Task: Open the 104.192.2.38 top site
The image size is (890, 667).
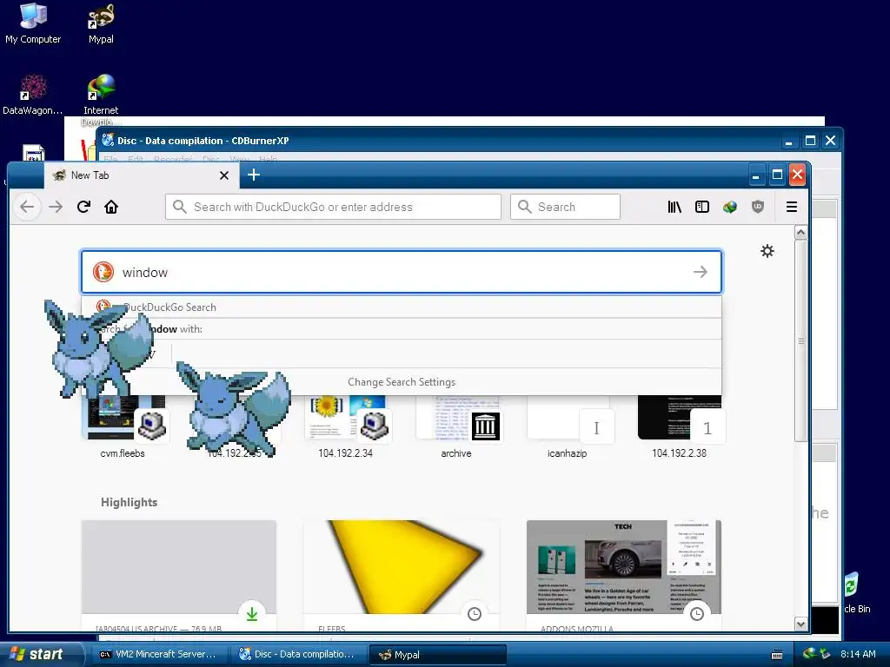Action: tap(679, 426)
